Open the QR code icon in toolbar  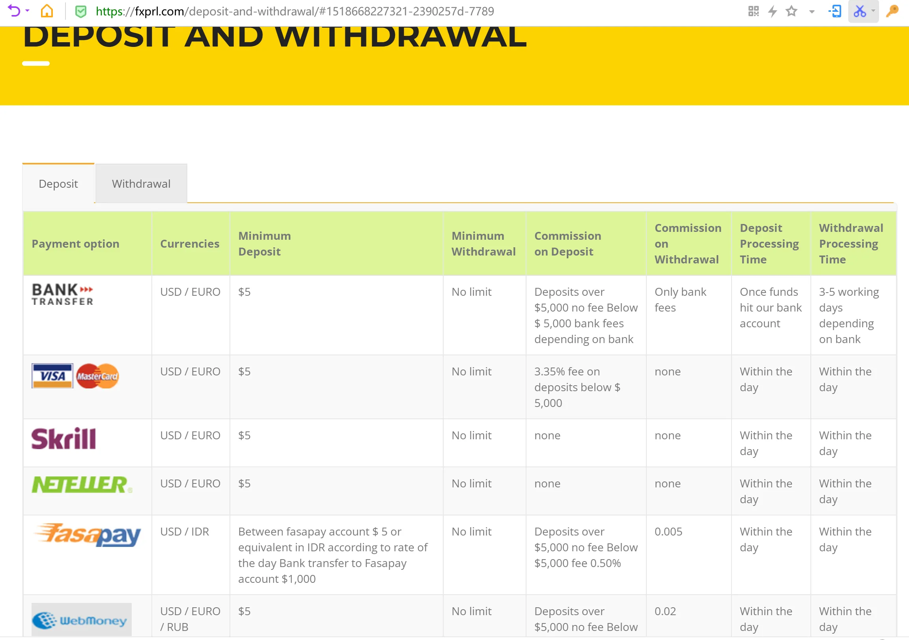pyautogui.click(x=753, y=11)
